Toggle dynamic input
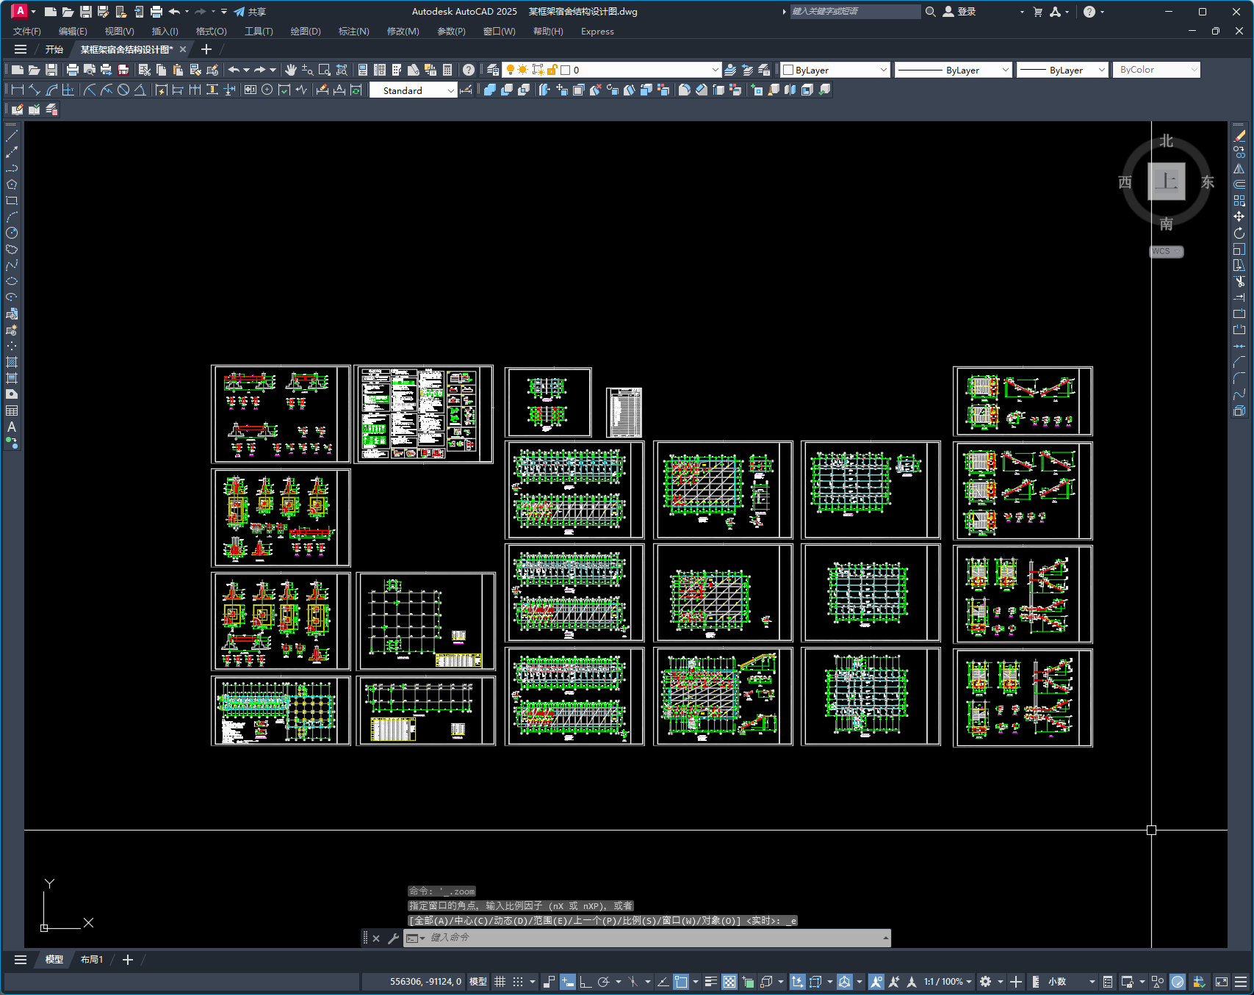Viewport: 1254px width, 995px height. [568, 982]
